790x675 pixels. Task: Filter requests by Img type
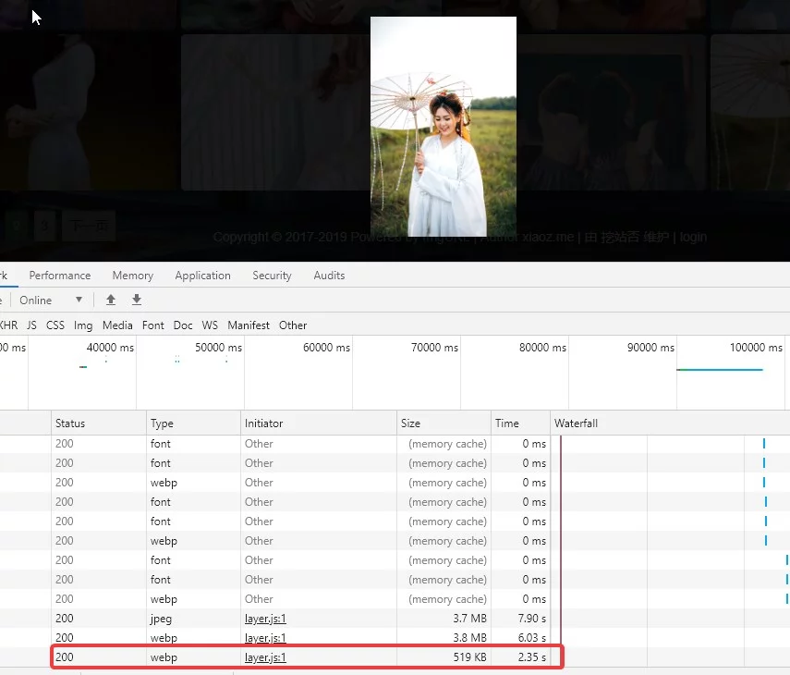tap(83, 325)
